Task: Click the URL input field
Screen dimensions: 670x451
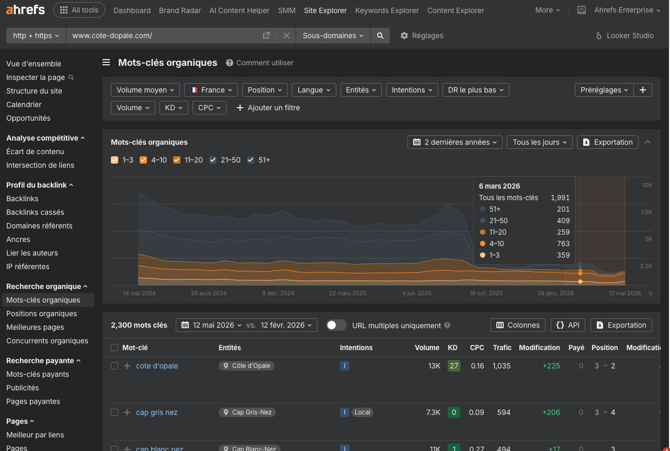Action: click(165, 36)
